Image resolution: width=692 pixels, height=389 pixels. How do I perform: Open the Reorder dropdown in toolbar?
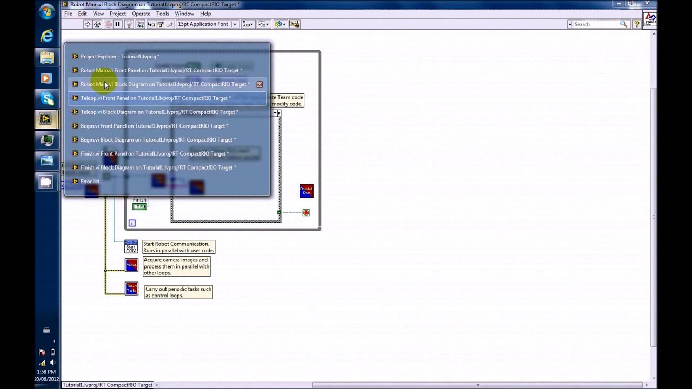(280, 24)
